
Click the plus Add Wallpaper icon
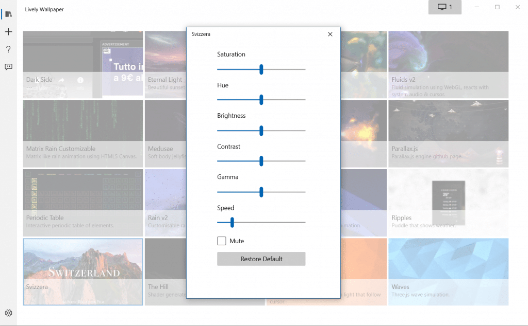8,32
